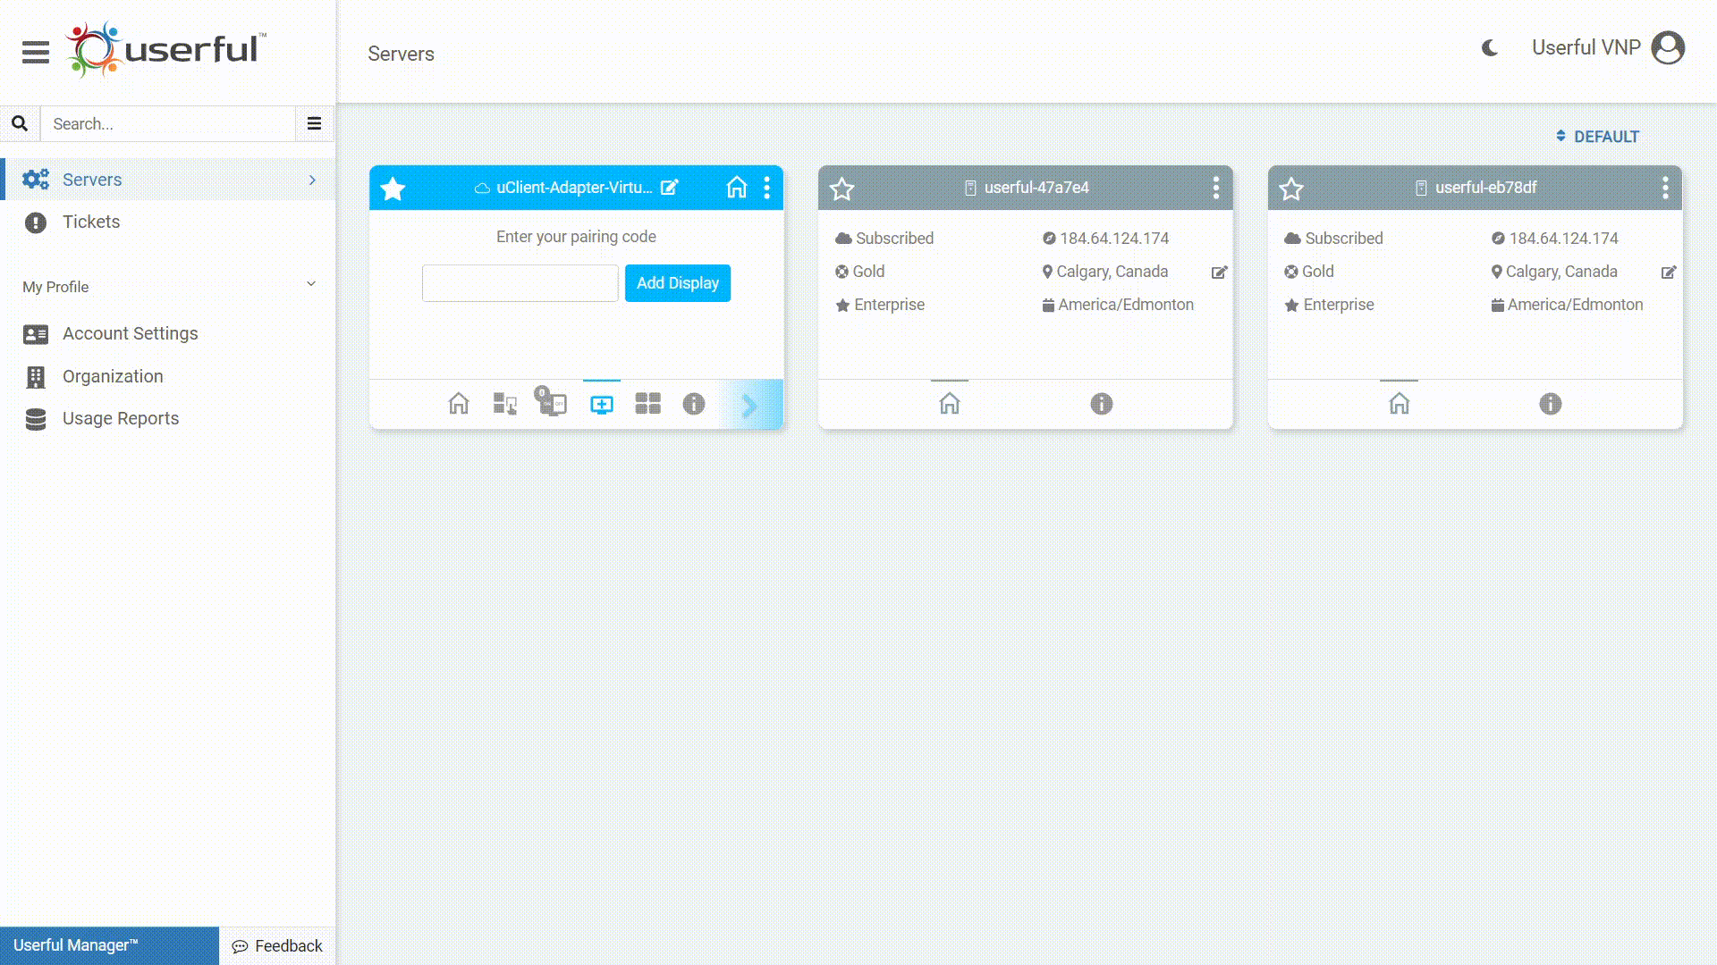Unfavorite the uClient-Adapter server star
The width and height of the screenshot is (1717, 965).
coord(393,189)
